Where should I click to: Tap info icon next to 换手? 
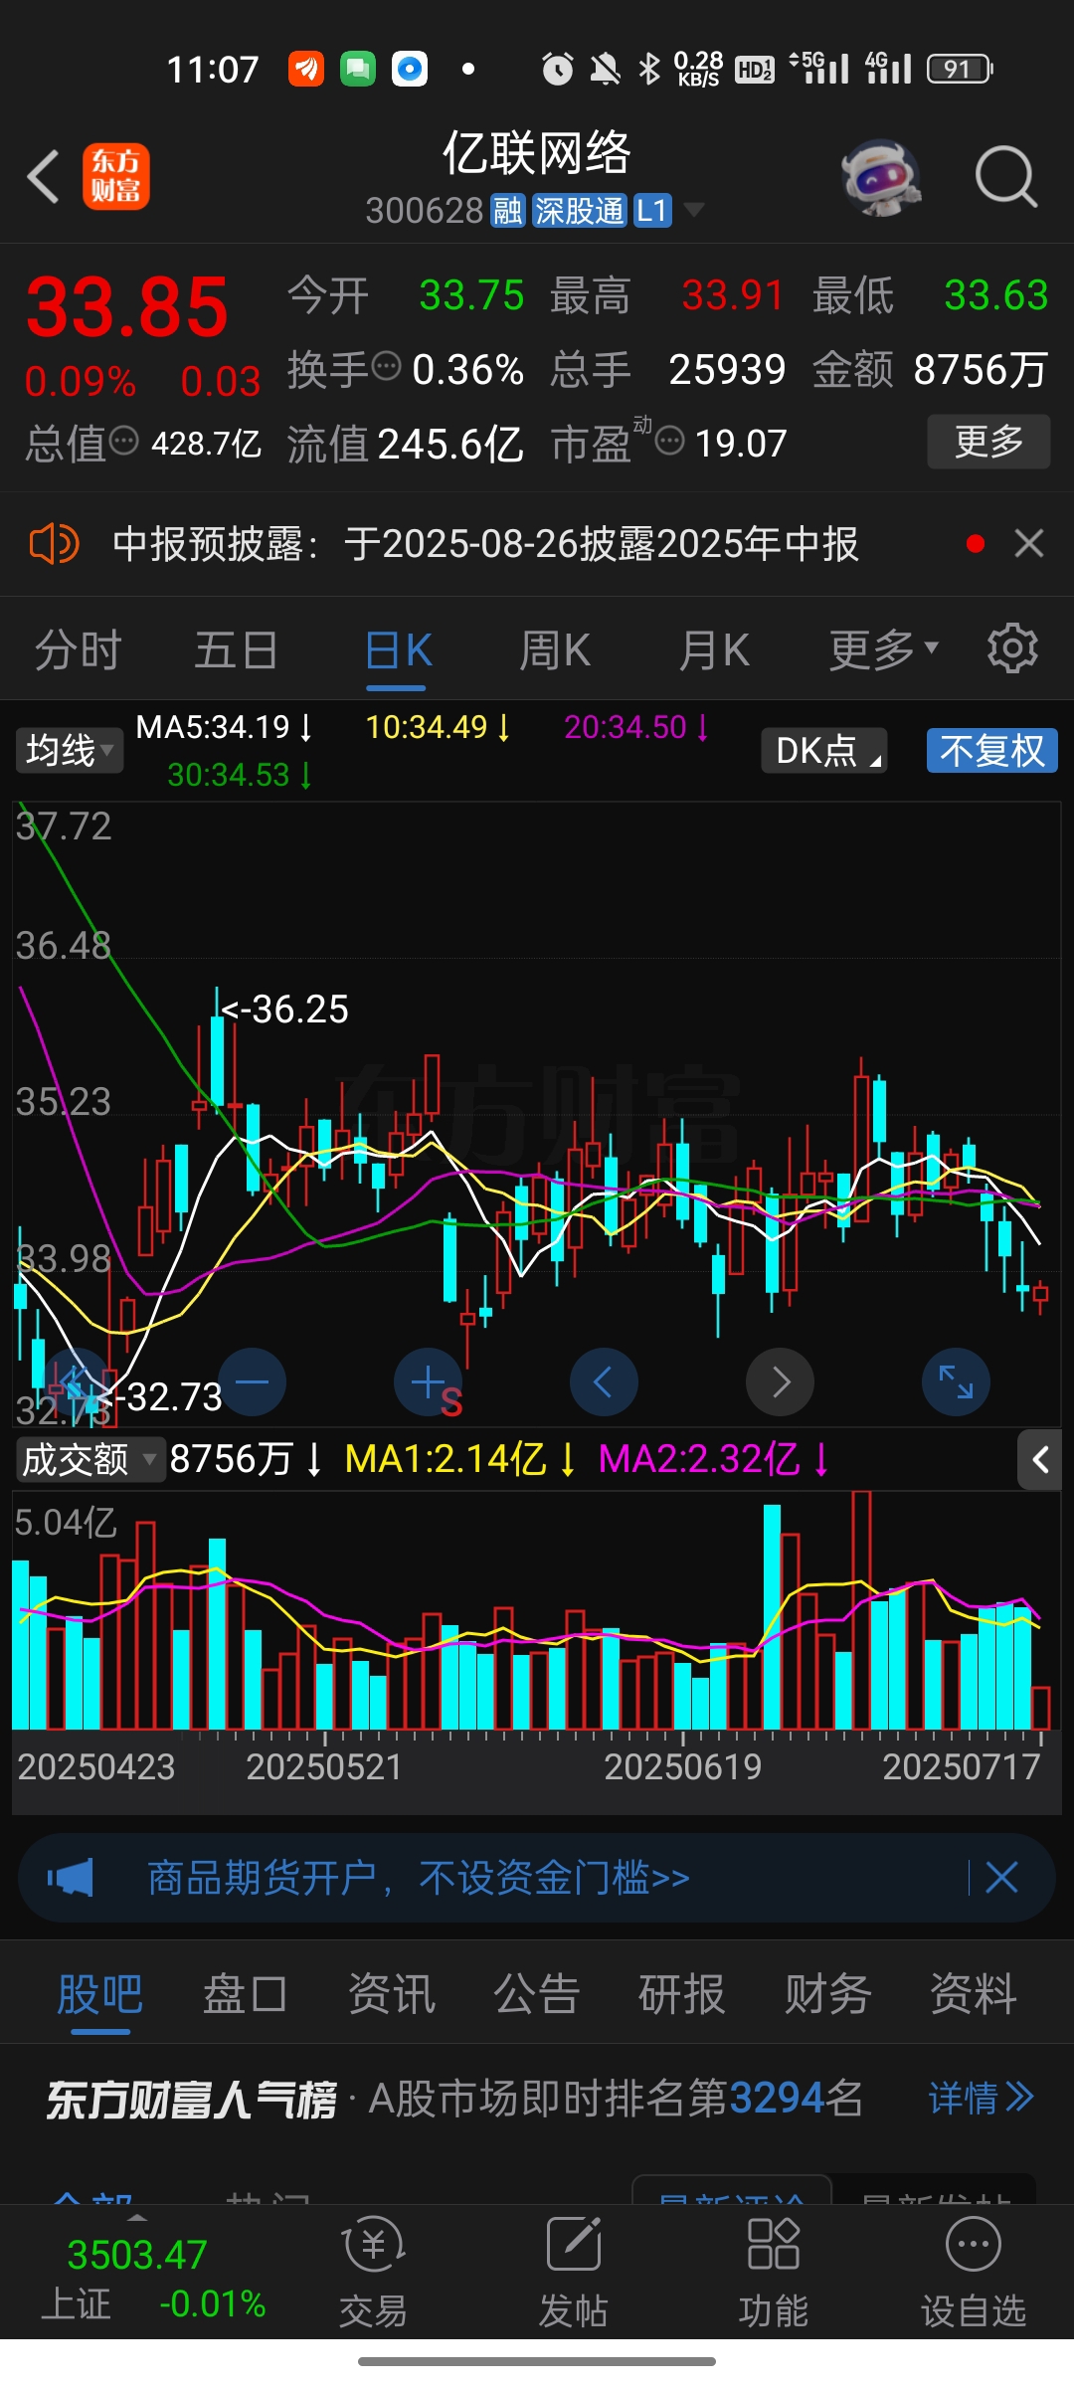point(386,366)
